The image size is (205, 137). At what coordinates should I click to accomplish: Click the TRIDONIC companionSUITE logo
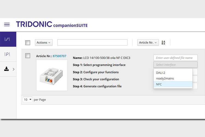tap(52, 24)
